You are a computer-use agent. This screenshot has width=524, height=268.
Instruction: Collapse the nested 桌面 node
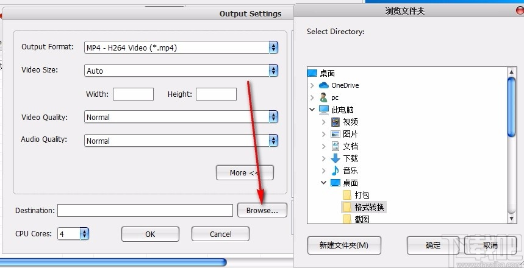[323, 183]
